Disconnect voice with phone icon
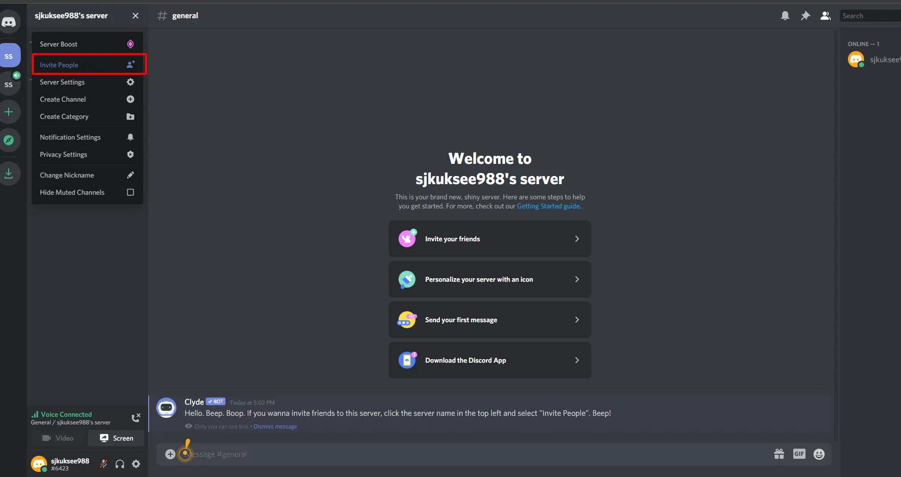The width and height of the screenshot is (901, 477). 136,418
